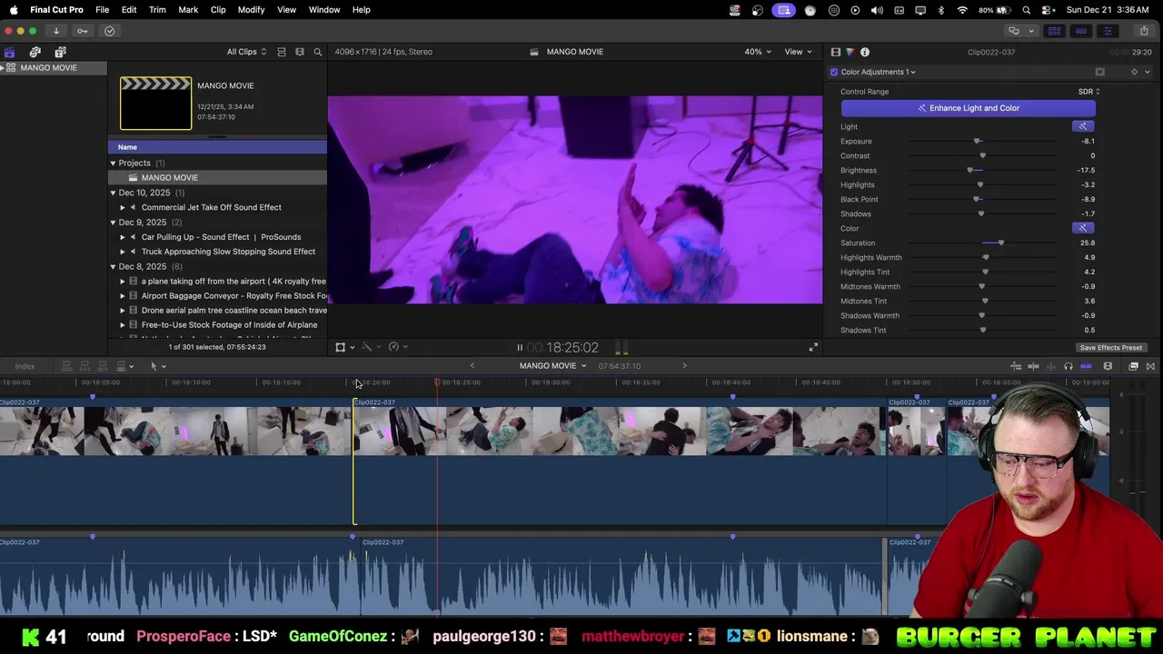This screenshot has height=654, width=1163.
Task: Toggle the Color Adjustments 1 checkbox
Action: point(834,72)
